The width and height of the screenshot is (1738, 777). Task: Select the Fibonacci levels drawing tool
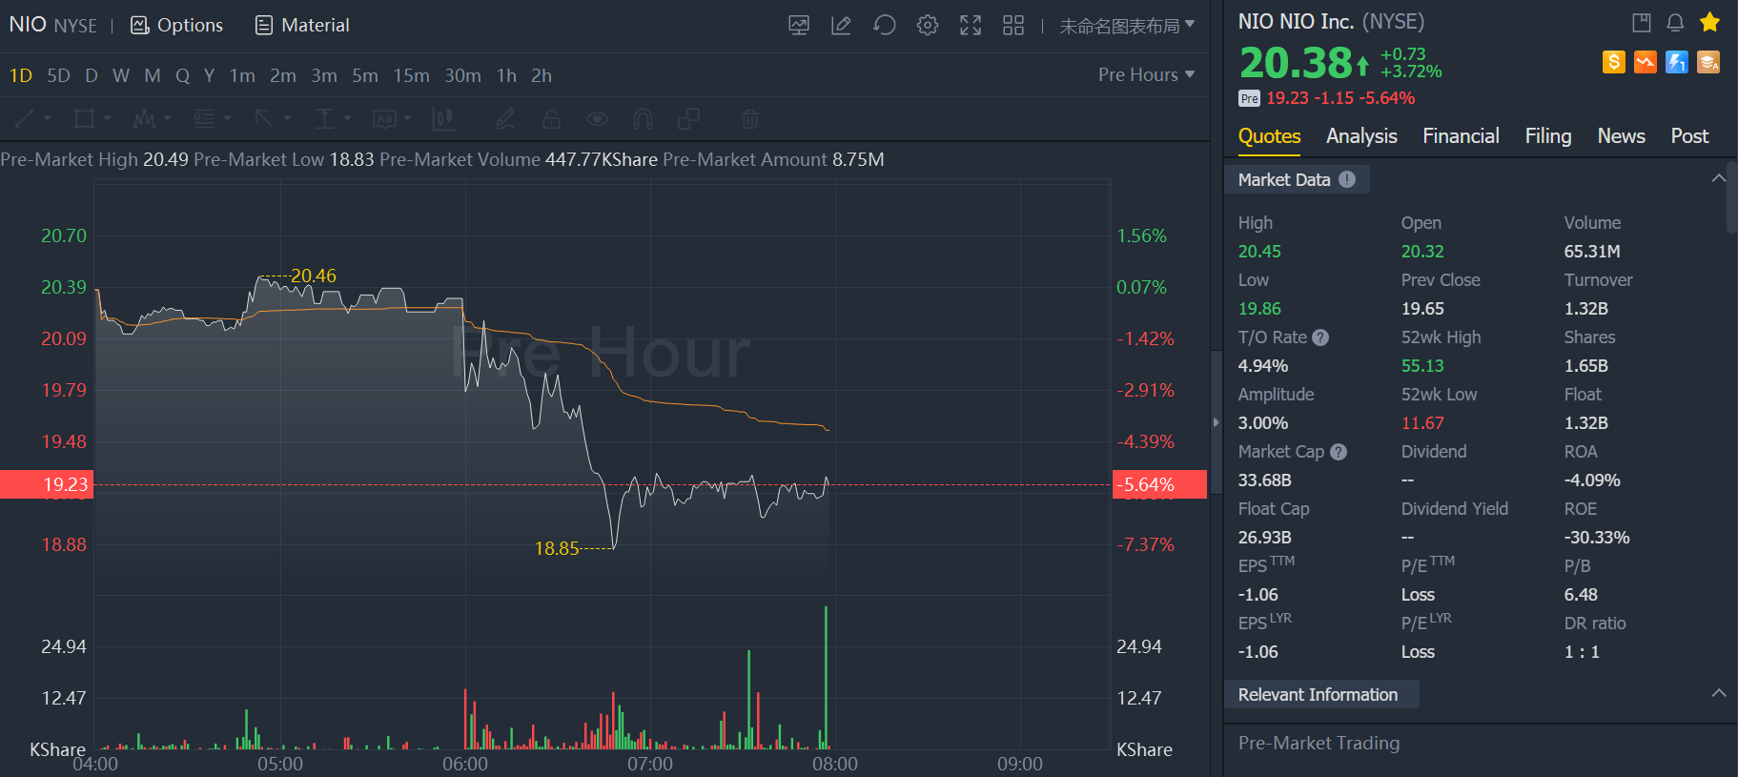[204, 118]
